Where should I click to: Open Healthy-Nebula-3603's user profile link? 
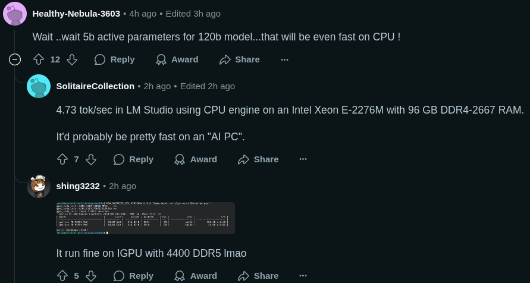[x=76, y=13]
